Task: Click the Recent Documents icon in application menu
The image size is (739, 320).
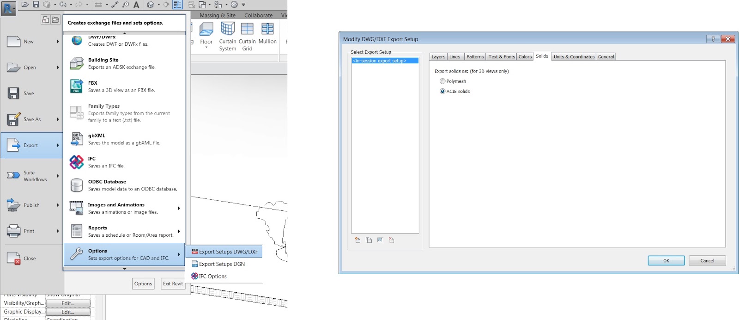Action: pos(45,19)
